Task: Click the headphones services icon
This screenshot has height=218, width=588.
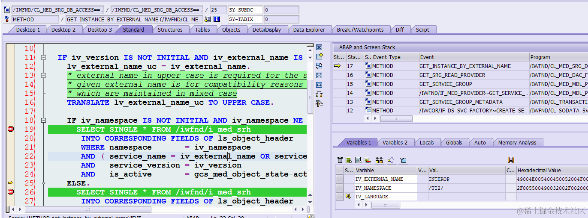Action: pyautogui.click(x=319, y=94)
